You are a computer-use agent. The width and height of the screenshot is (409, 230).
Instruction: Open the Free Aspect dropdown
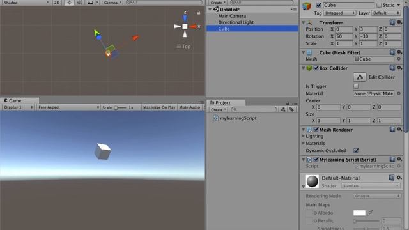tap(68, 107)
